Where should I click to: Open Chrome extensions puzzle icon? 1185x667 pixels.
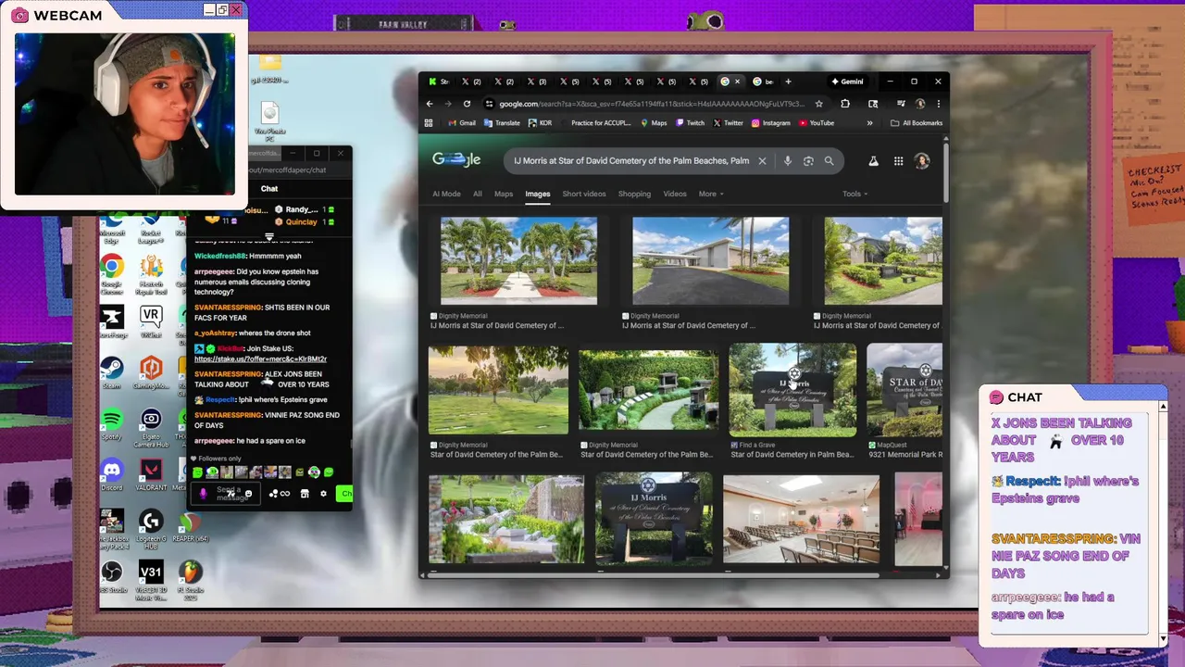[x=845, y=104]
